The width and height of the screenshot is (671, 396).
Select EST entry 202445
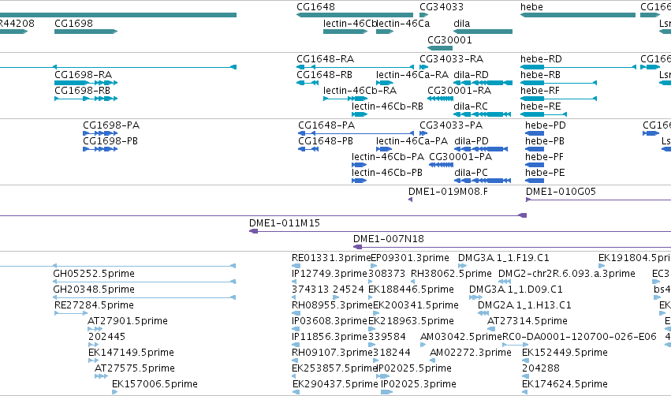(x=106, y=337)
